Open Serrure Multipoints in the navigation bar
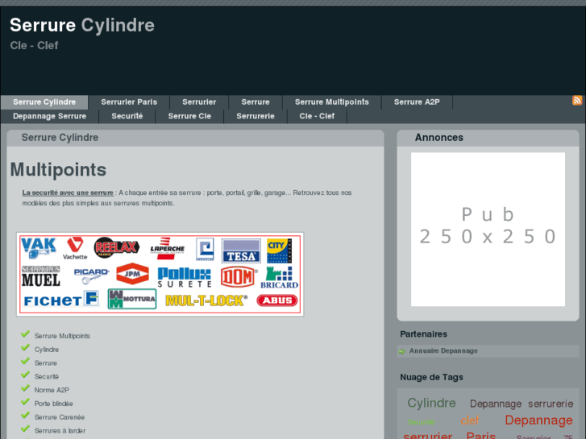The image size is (586, 439). [x=332, y=102]
